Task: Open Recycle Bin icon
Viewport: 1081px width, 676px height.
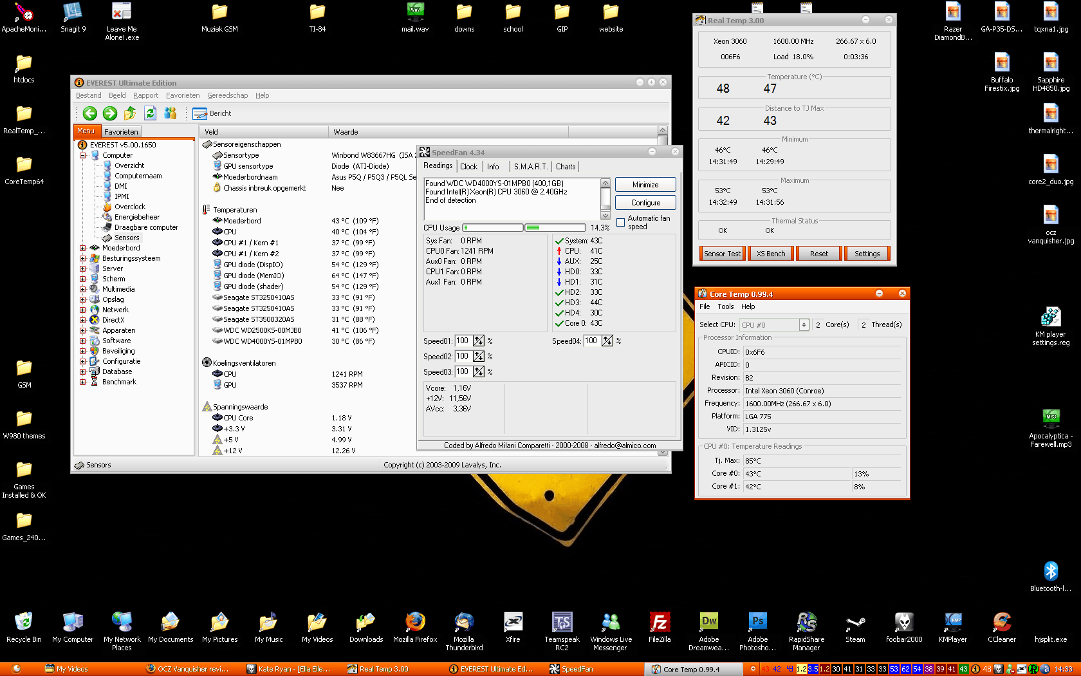Action: 24,627
